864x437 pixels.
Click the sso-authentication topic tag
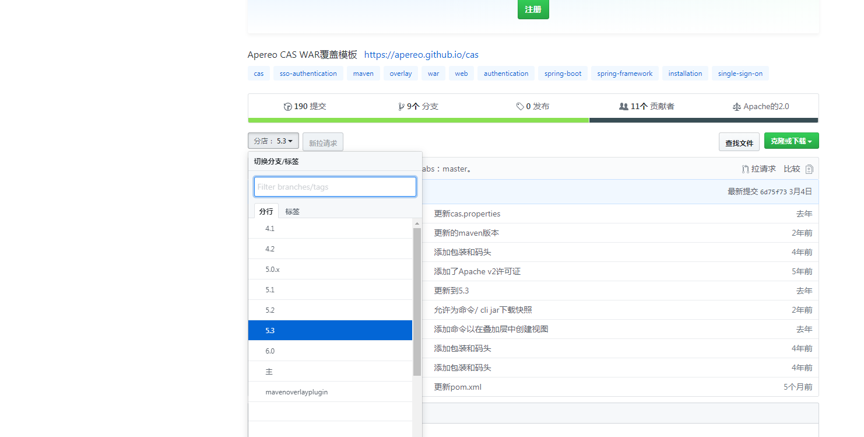[x=308, y=74]
